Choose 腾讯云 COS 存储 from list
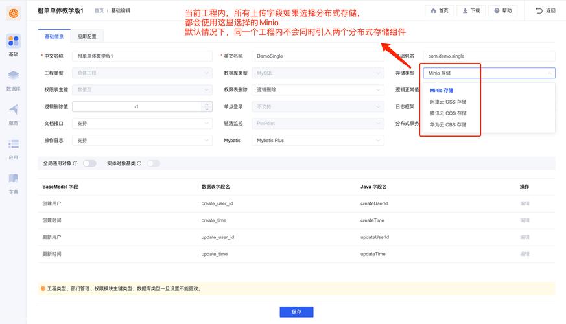This screenshot has width=566, height=324. click(448, 113)
